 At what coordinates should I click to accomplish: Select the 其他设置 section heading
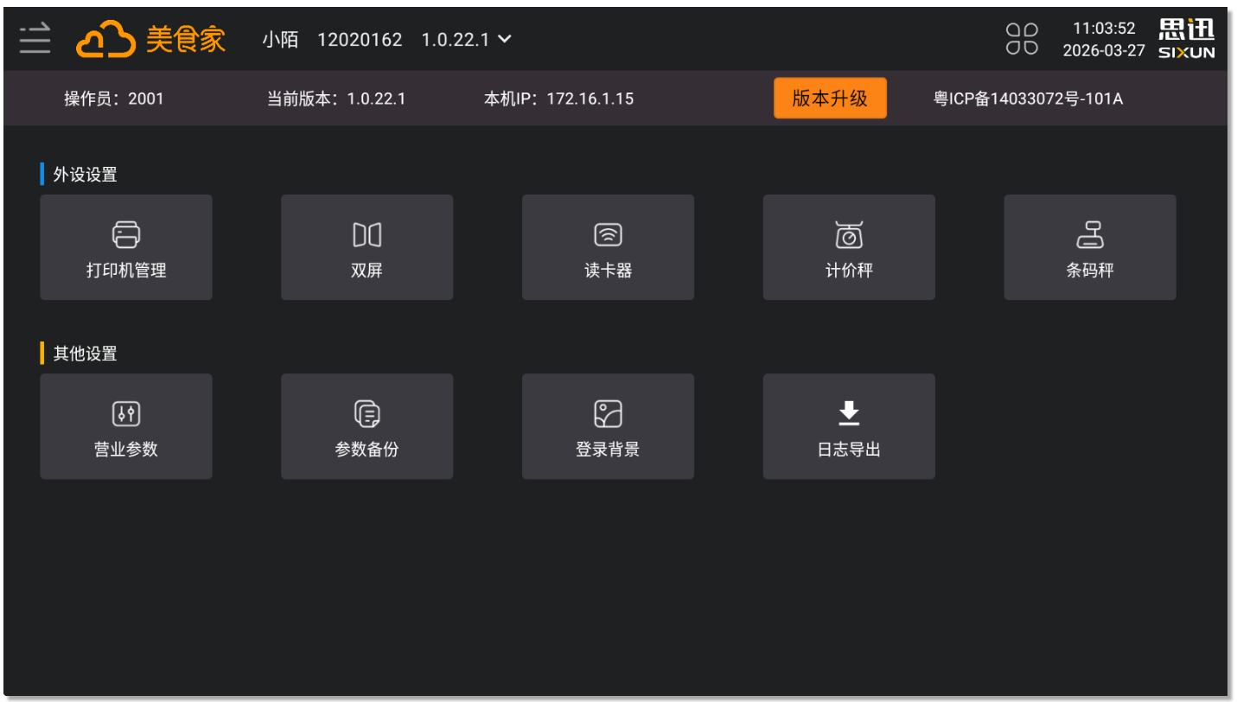(85, 354)
